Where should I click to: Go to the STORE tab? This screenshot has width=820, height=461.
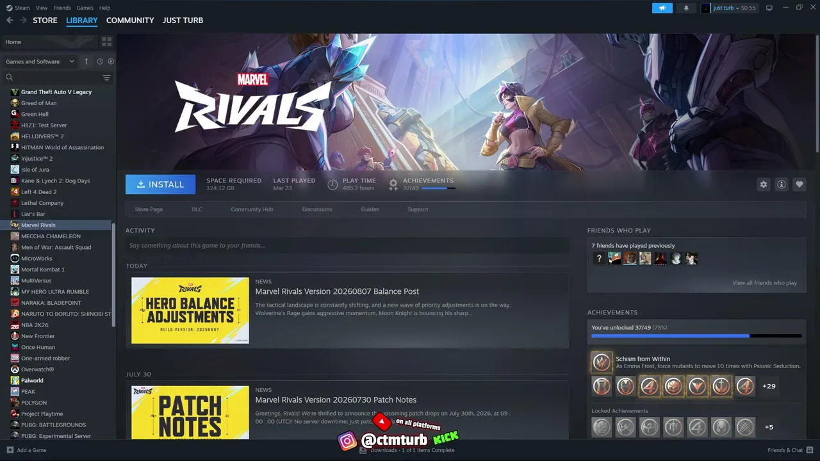click(45, 20)
